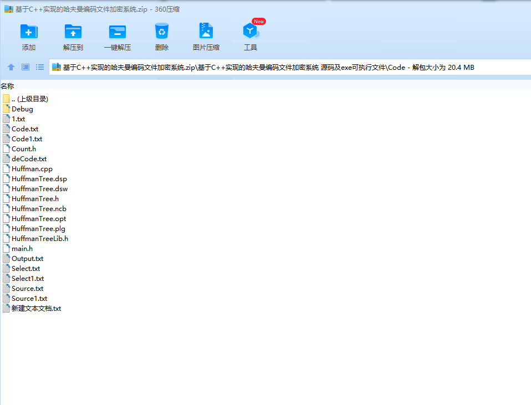Select the Select1.txt file name
The width and height of the screenshot is (531, 405).
click(x=28, y=278)
